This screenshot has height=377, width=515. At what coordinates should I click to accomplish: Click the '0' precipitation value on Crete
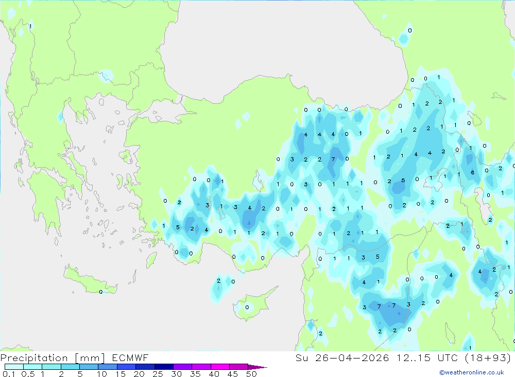100,292
